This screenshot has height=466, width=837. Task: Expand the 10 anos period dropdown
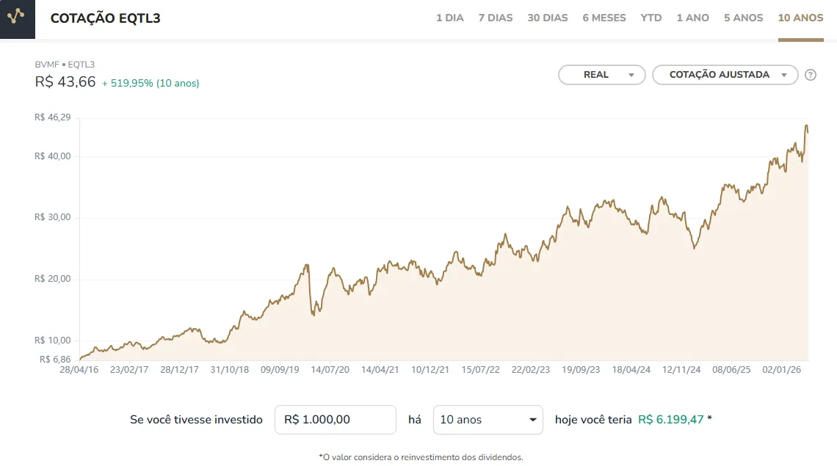pyautogui.click(x=488, y=420)
